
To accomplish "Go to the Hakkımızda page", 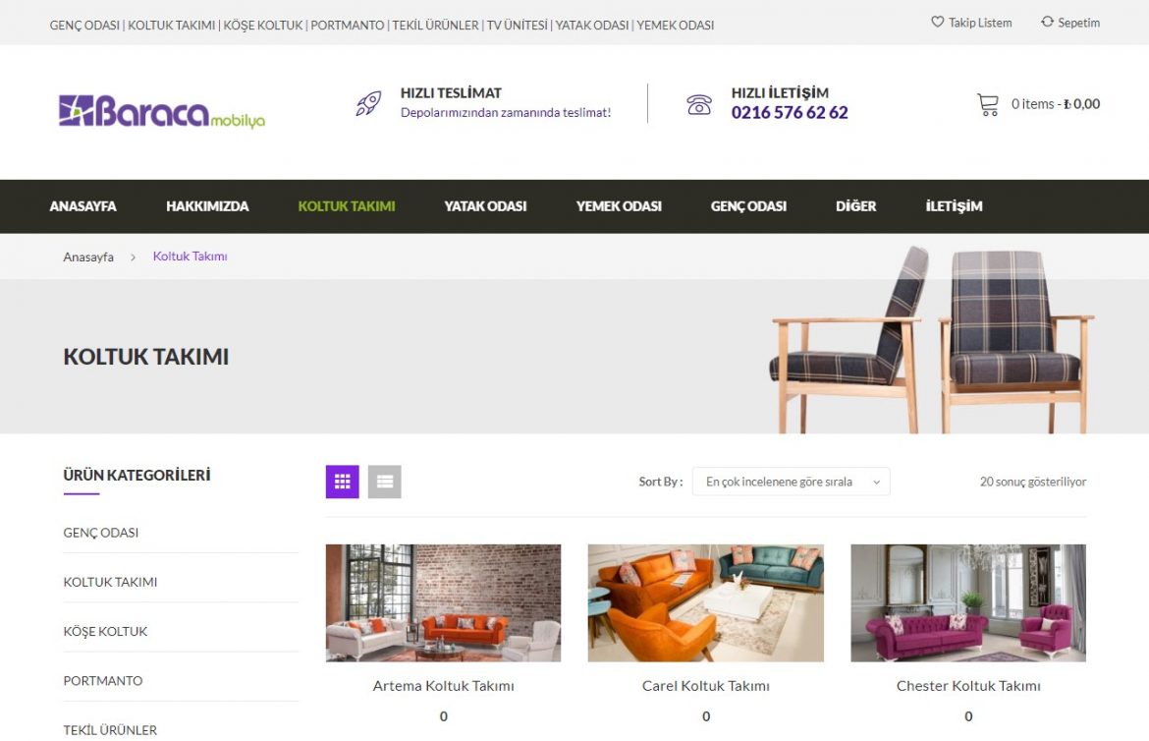I will point(207,206).
